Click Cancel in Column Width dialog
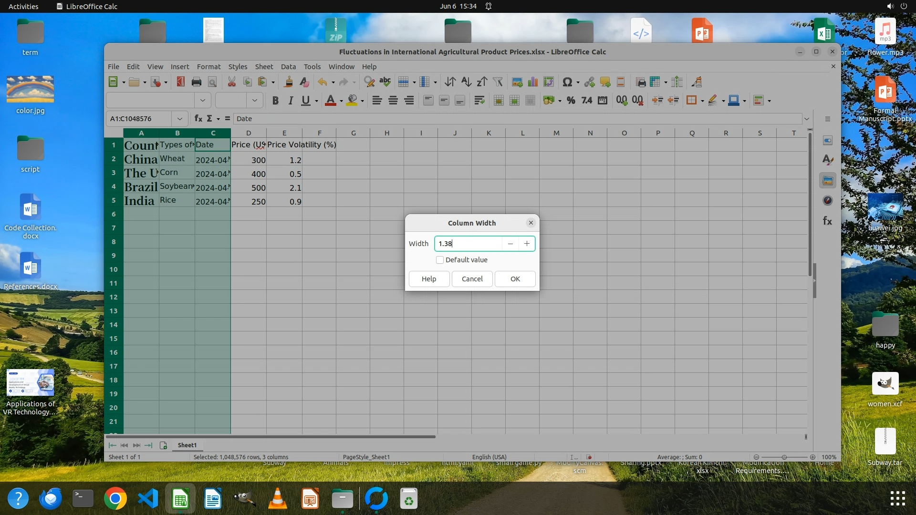Image resolution: width=916 pixels, height=515 pixels. click(472, 279)
